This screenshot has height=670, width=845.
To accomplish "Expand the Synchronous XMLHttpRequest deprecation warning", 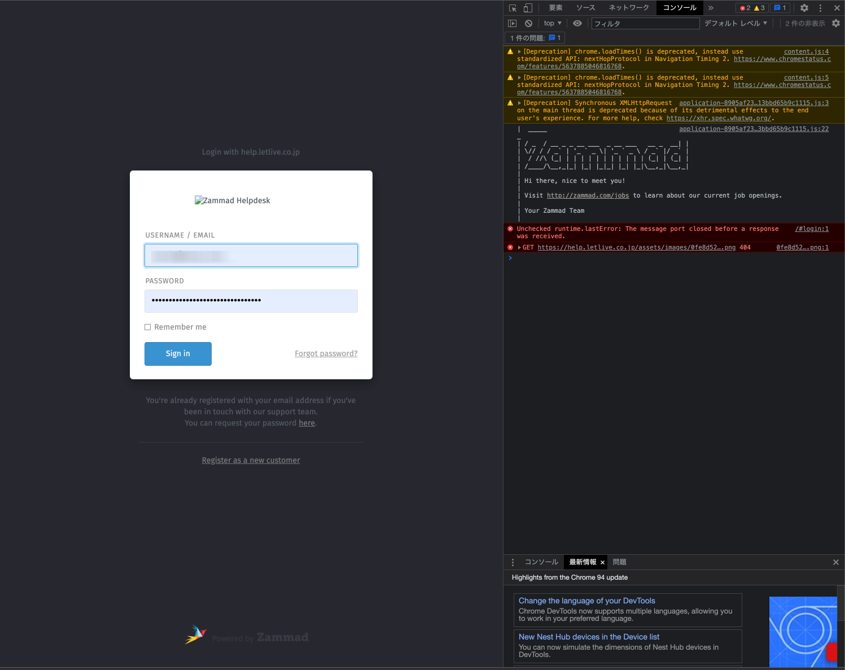I will tap(519, 103).
